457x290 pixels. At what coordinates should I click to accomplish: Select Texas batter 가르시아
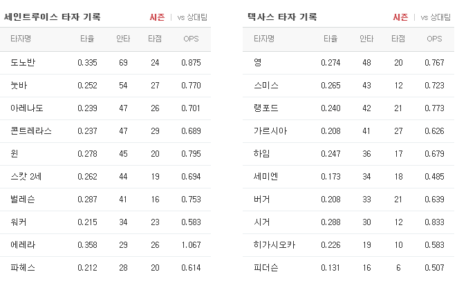click(270, 130)
